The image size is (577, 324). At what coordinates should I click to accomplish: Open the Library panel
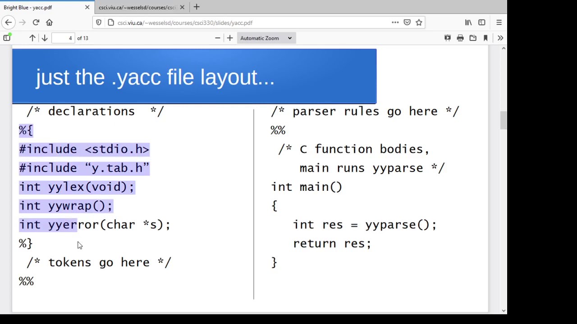pos(468,22)
